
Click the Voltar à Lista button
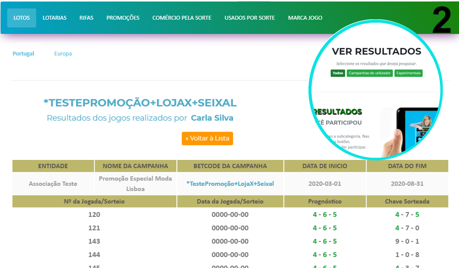pos(207,138)
